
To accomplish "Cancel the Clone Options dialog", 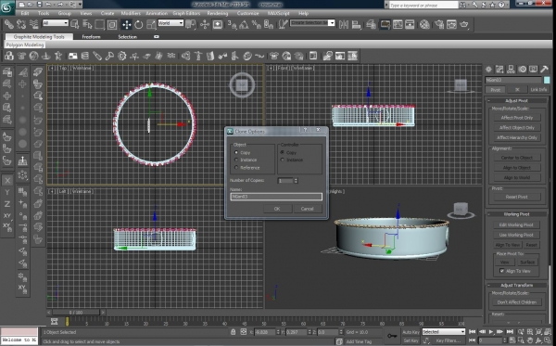I will click(x=307, y=209).
